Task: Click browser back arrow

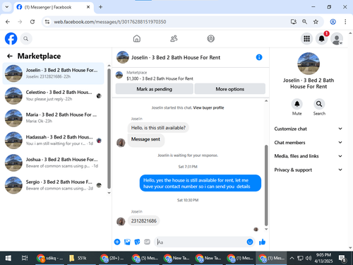Action: [x=8, y=22]
